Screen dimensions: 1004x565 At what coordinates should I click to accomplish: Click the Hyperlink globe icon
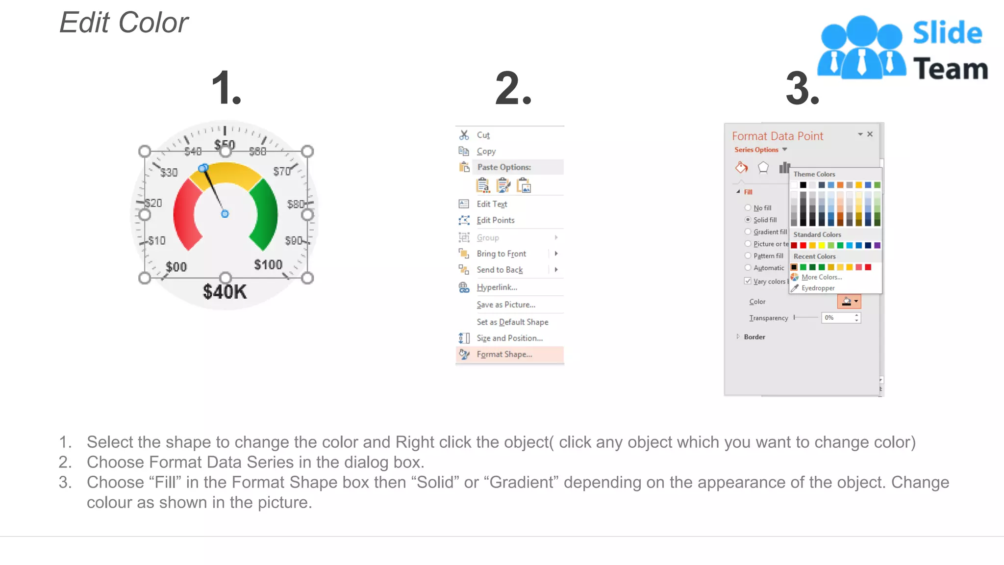[464, 287]
